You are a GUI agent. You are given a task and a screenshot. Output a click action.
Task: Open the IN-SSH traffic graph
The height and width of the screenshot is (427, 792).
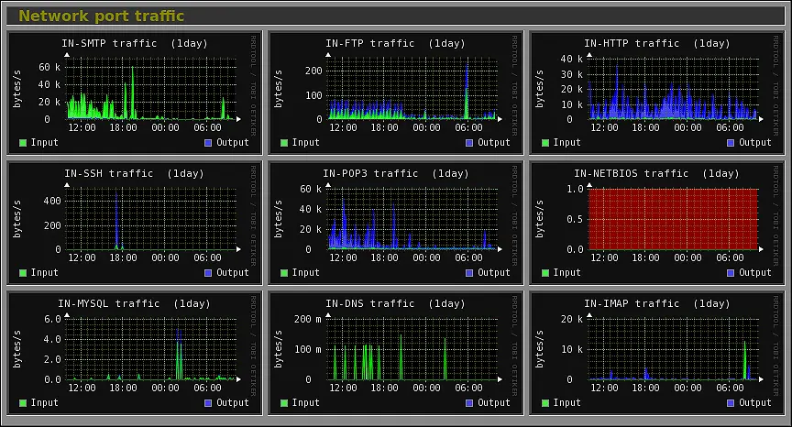coord(135,223)
